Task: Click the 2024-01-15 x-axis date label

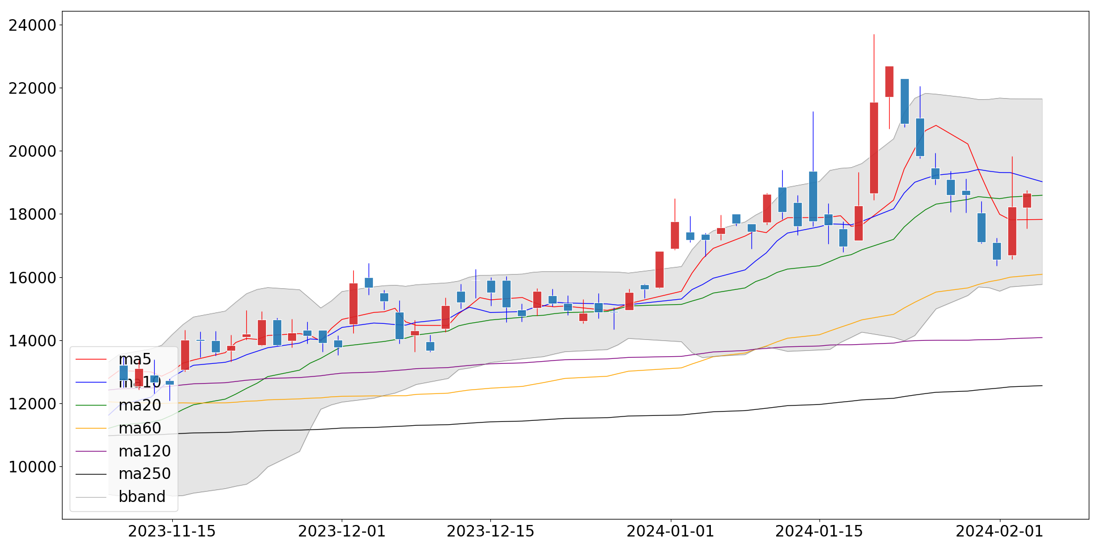Action: pos(819,532)
